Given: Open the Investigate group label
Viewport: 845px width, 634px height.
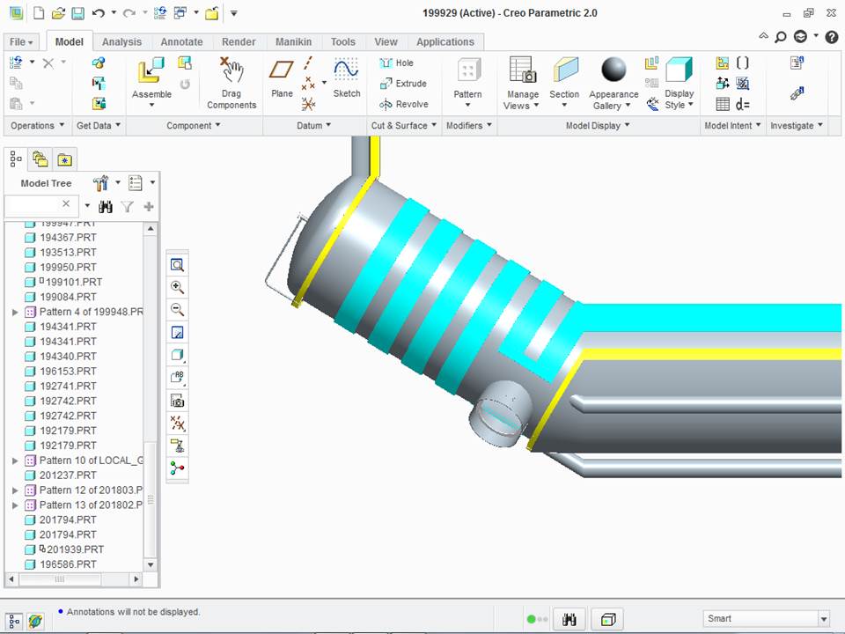Looking at the screenshot, I should pos(797,126).
